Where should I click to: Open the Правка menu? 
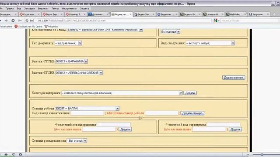(x=10, y=8)
